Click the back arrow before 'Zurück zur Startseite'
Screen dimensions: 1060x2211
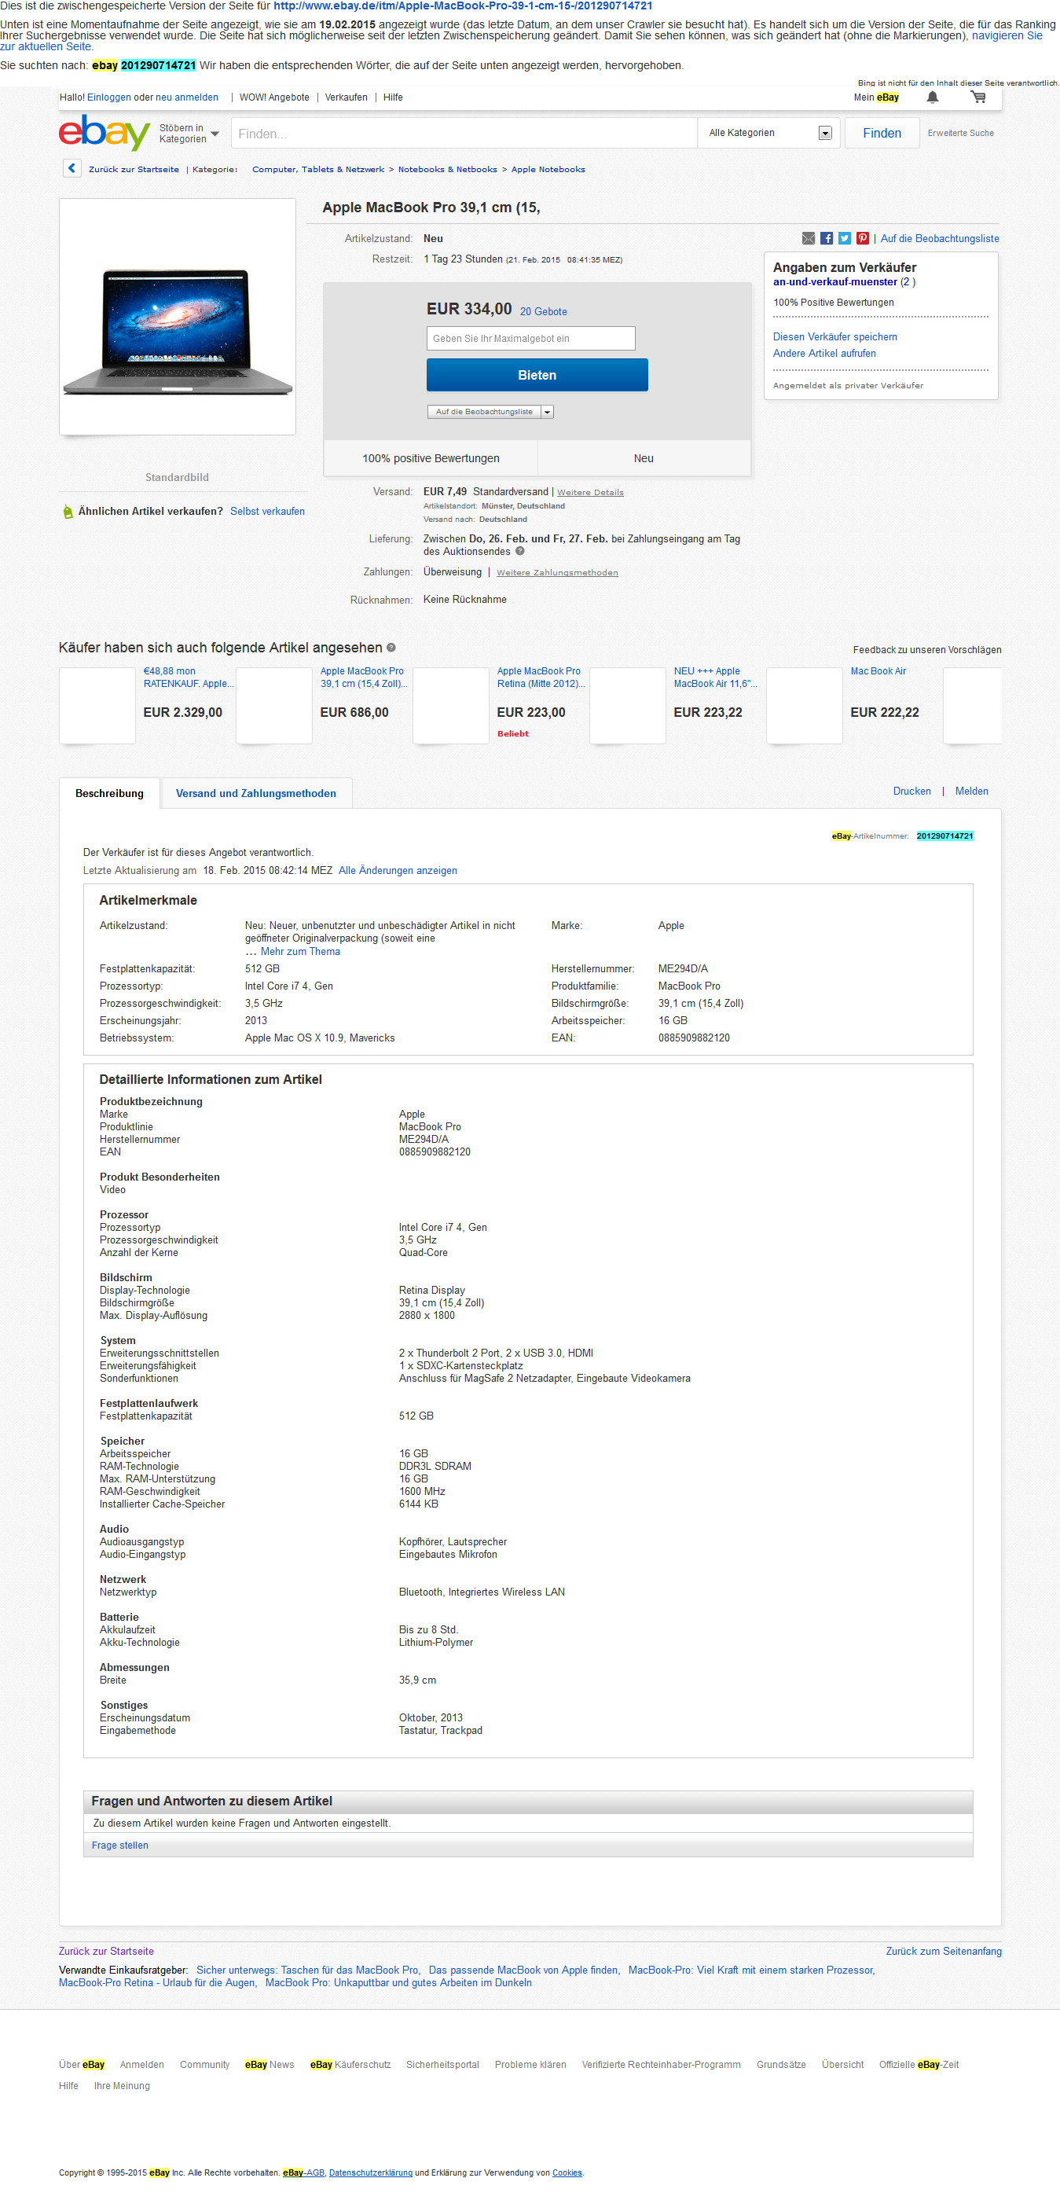tap(72, 168)
